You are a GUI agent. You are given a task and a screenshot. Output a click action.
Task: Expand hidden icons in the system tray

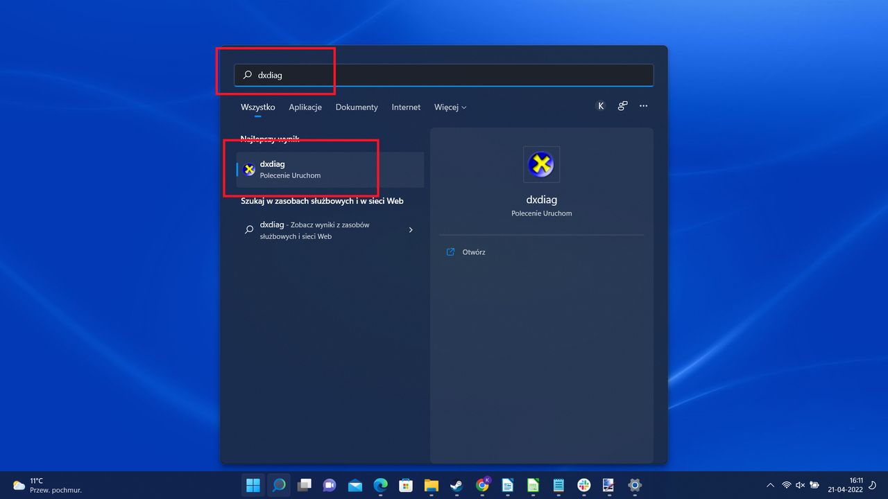click(x=770, y=485)
